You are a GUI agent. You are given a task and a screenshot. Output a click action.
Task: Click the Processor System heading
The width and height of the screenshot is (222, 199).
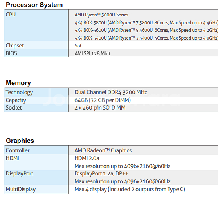coord(34,5)
